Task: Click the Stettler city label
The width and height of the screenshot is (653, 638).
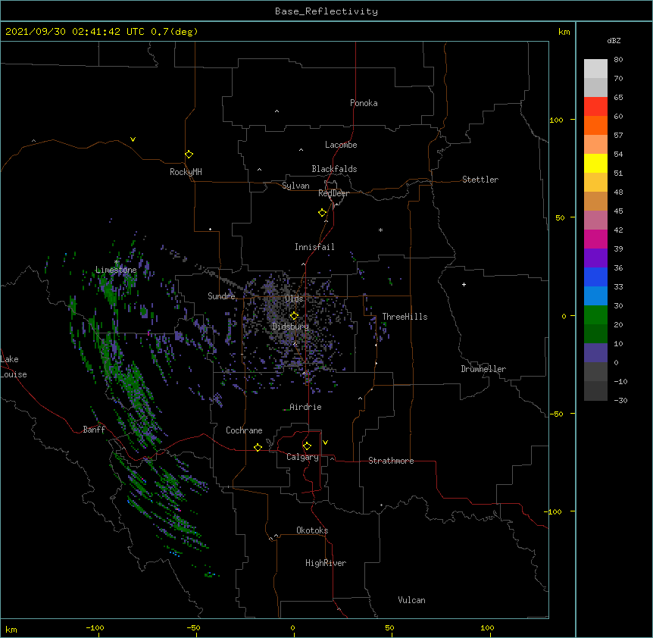Action: pyautogui.click(x=480, y=180)
